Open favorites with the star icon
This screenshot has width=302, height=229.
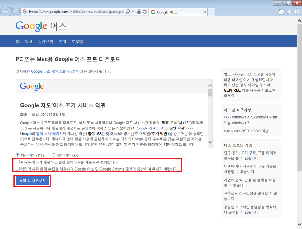click(289, 12)
